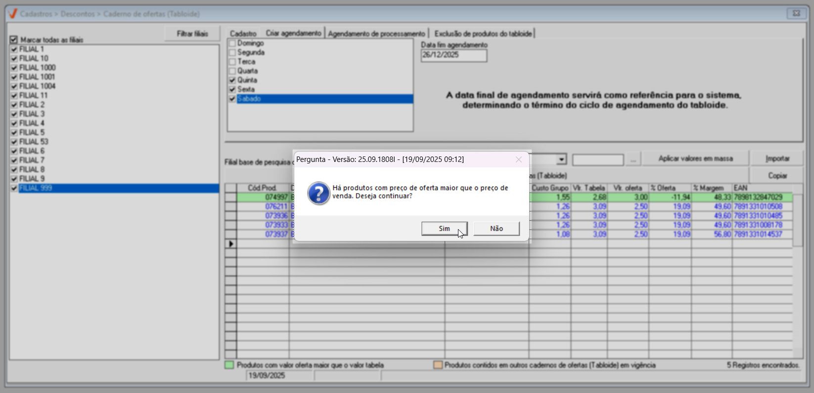Click the Importar button

click(x=777, y=158)
